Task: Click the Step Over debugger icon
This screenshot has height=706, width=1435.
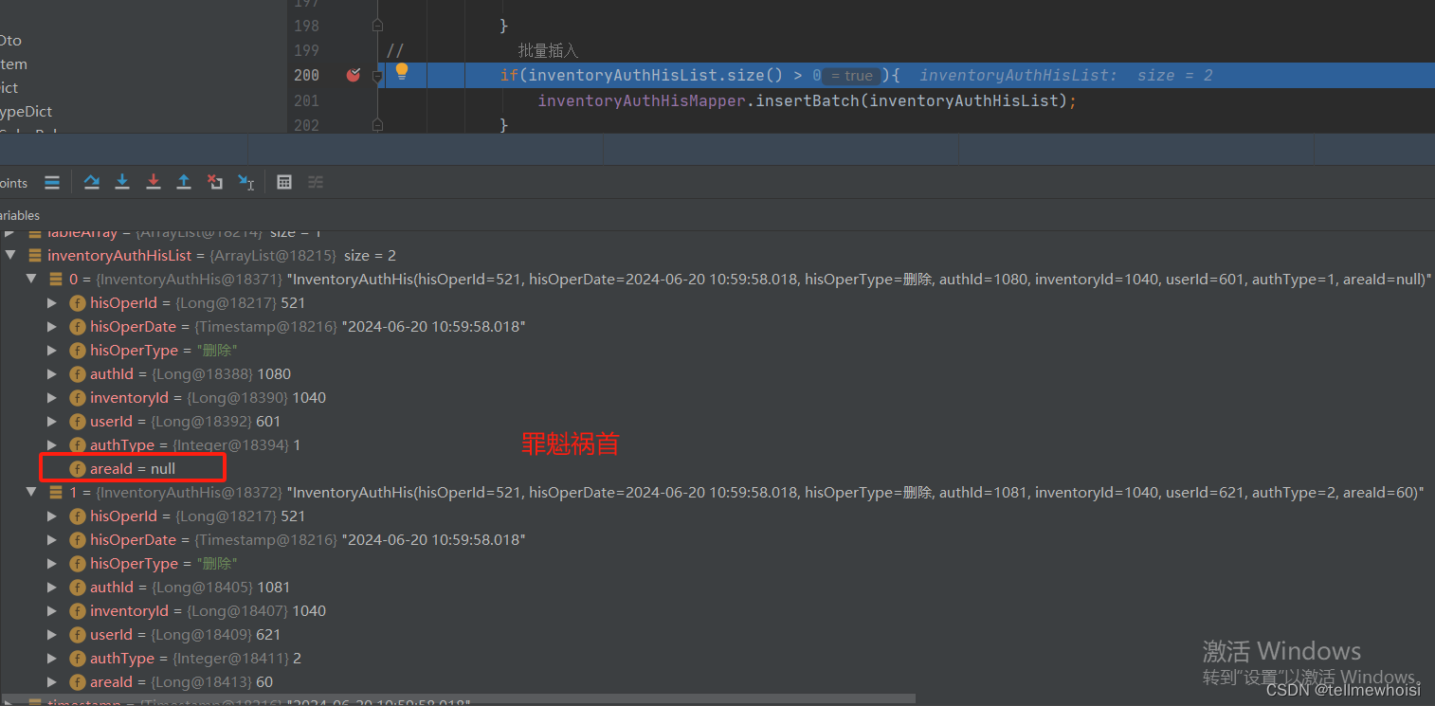Action: pos(92,181)
